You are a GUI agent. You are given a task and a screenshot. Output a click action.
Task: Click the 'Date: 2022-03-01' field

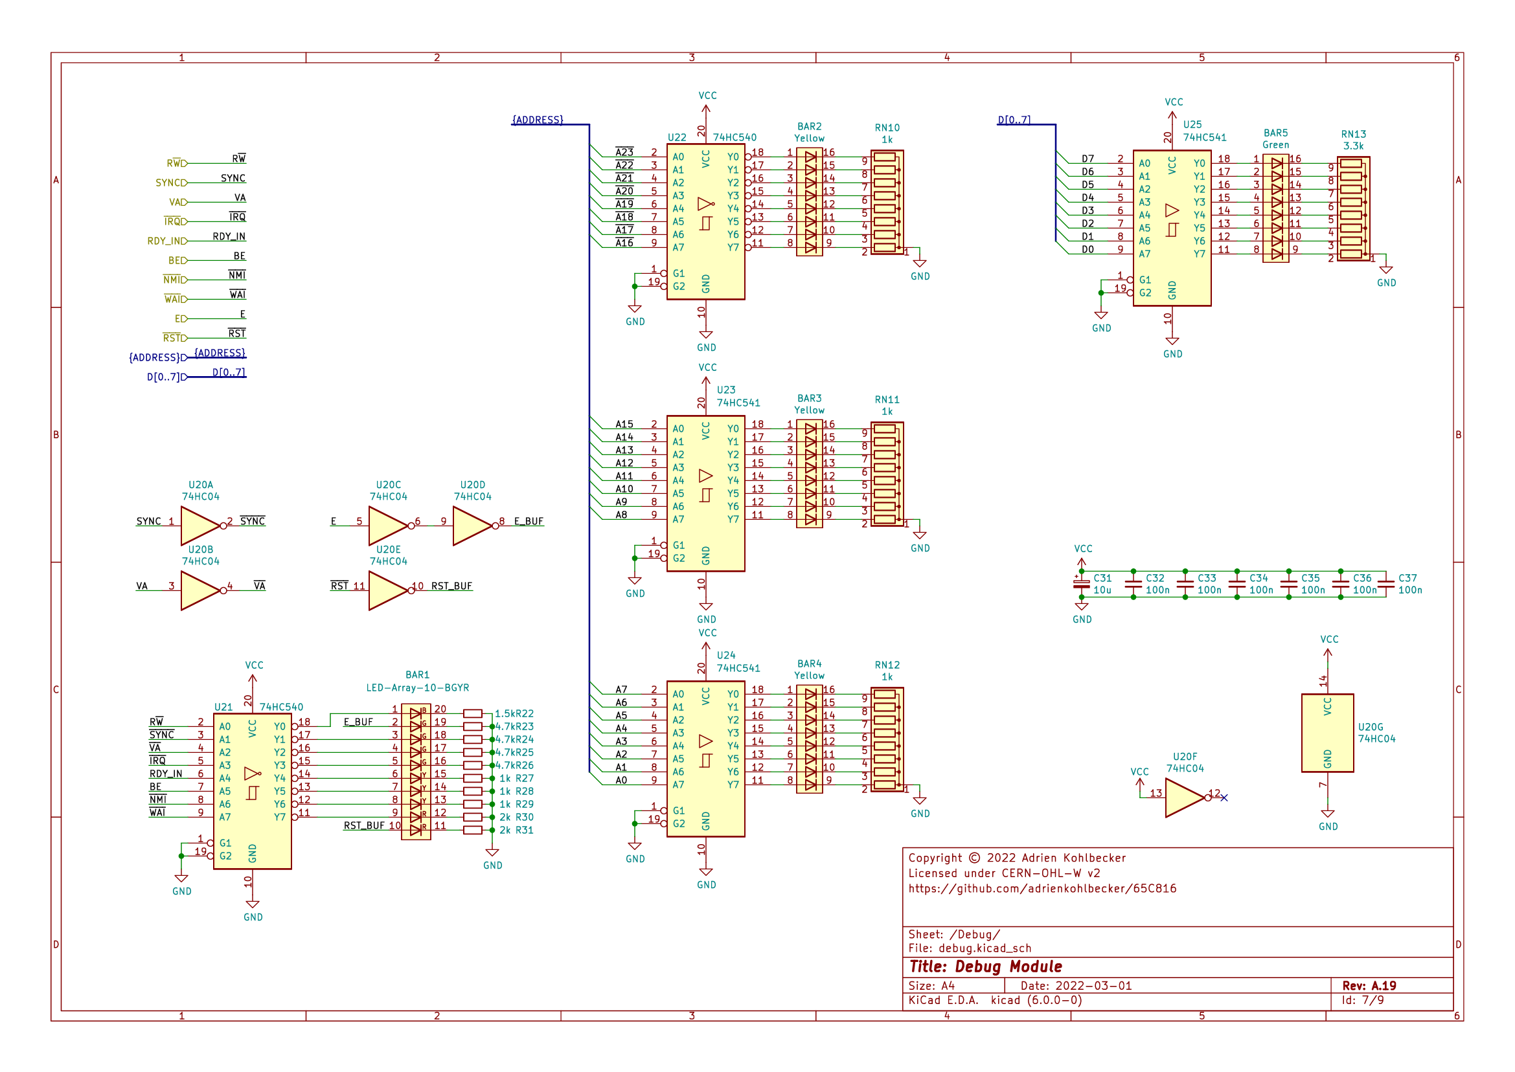click(x=1076, y=985)
